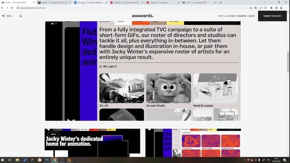Click the Ok, I get it circle icon
This screenshot has height=163, width=290.
[101, 67]
